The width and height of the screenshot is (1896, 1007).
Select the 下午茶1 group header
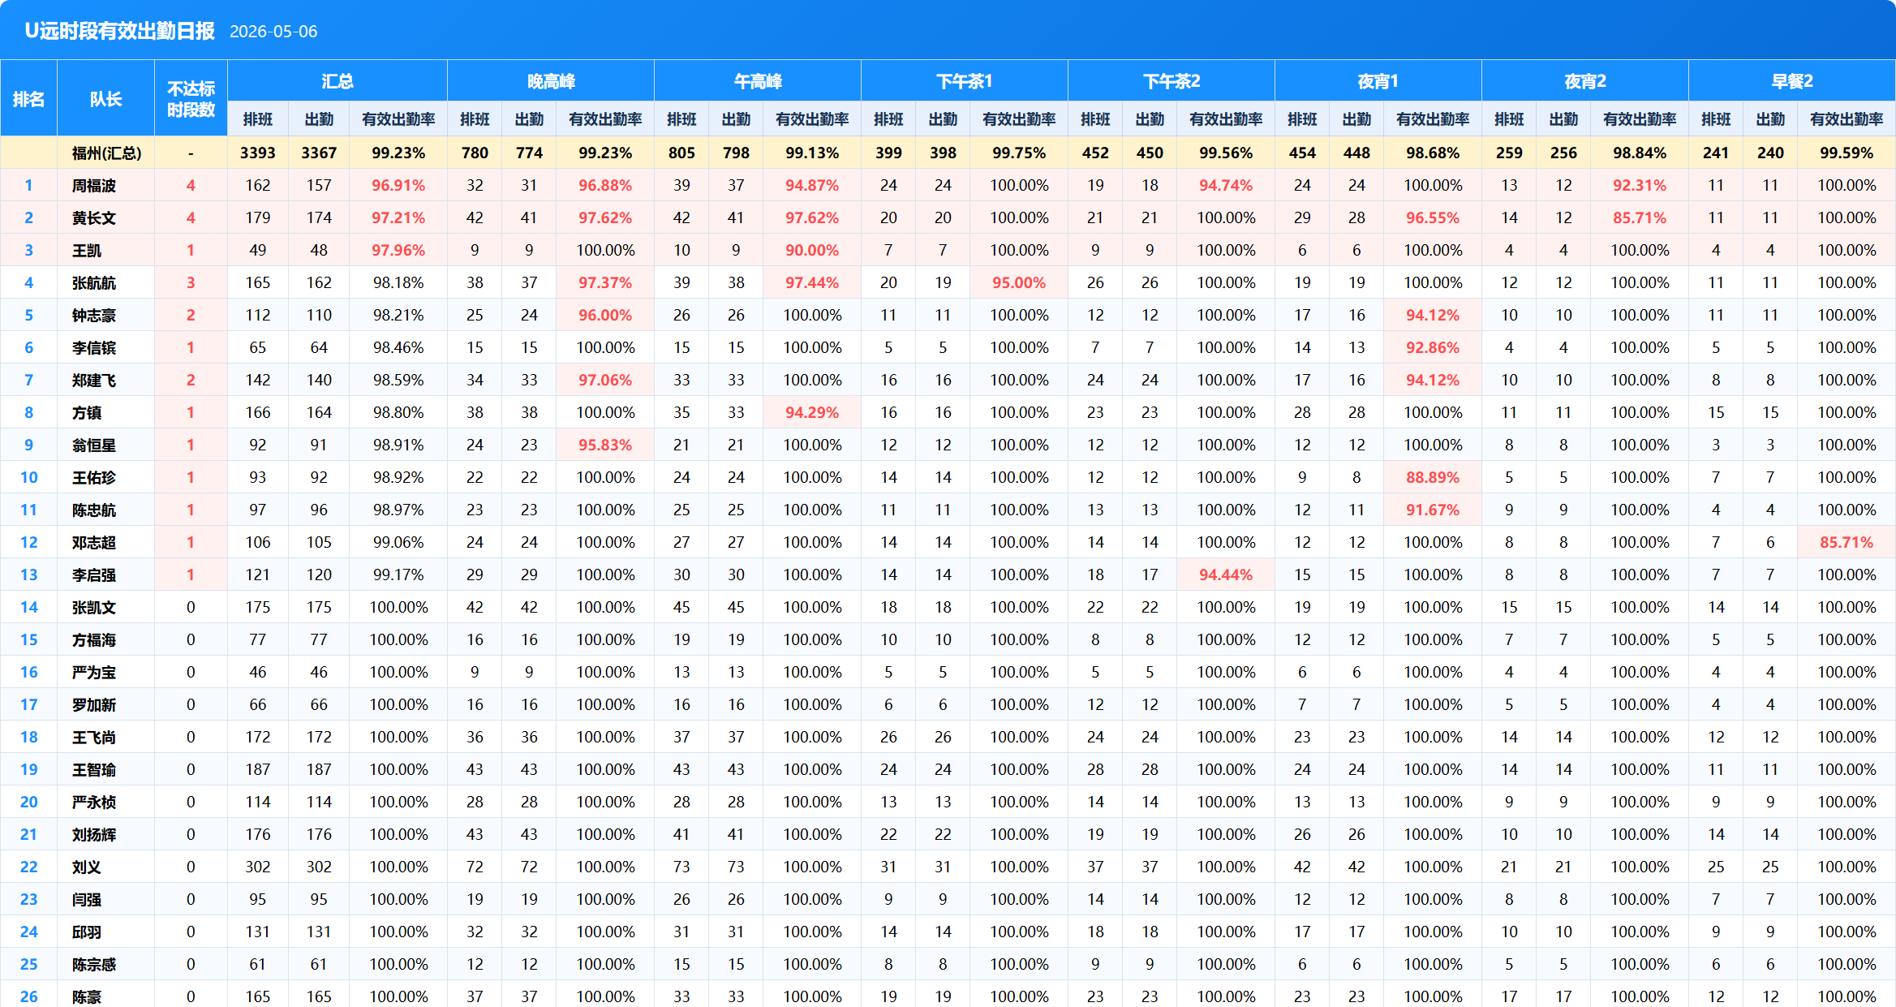click(965, 81)
